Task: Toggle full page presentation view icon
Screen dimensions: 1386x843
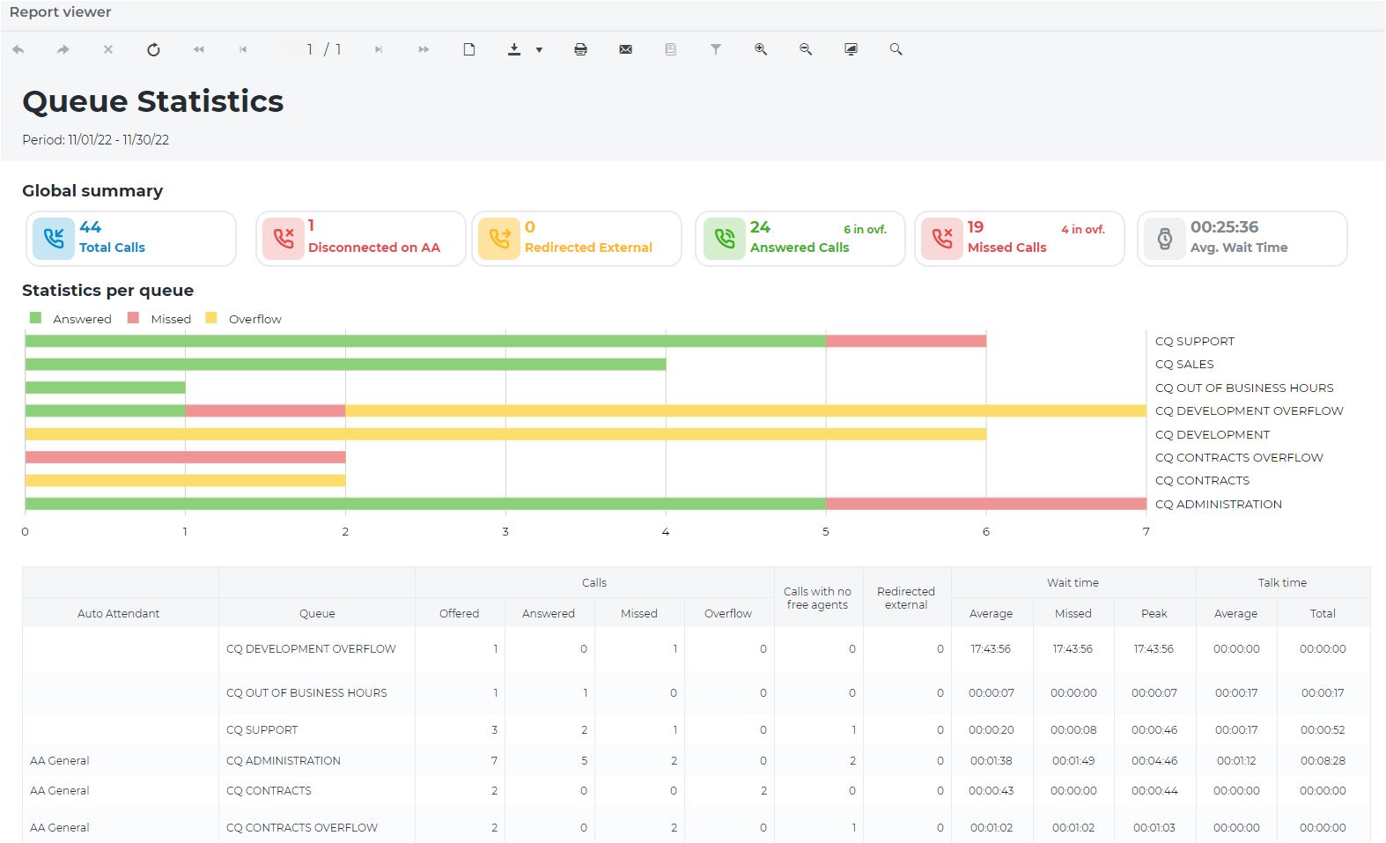Action: 851,50
